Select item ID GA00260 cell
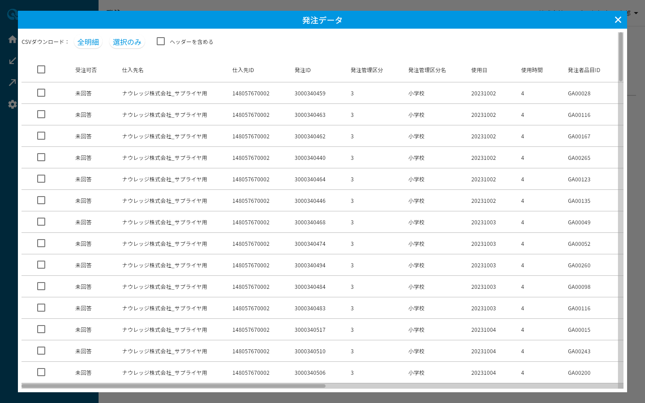This screenshot has width=645, height=403. point(579,266)
